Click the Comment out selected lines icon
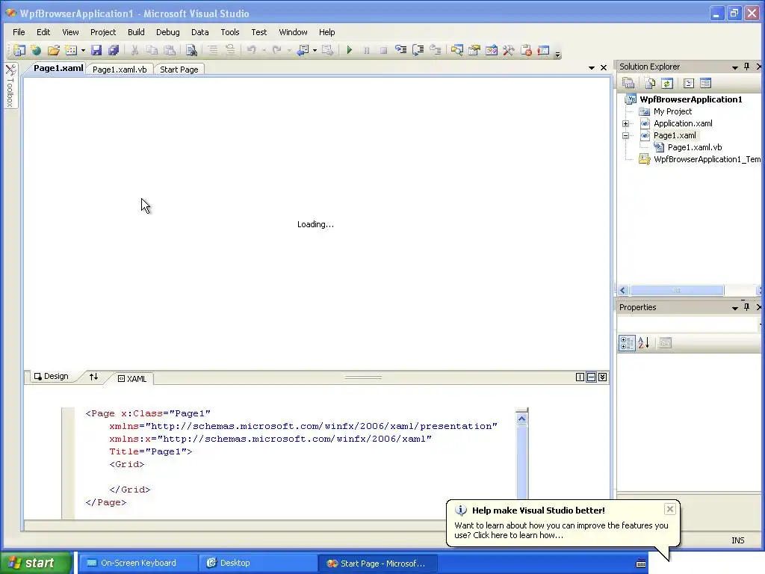Image resolution: width=765 pixels, height=574 pixels. click(x=213, y=50)
